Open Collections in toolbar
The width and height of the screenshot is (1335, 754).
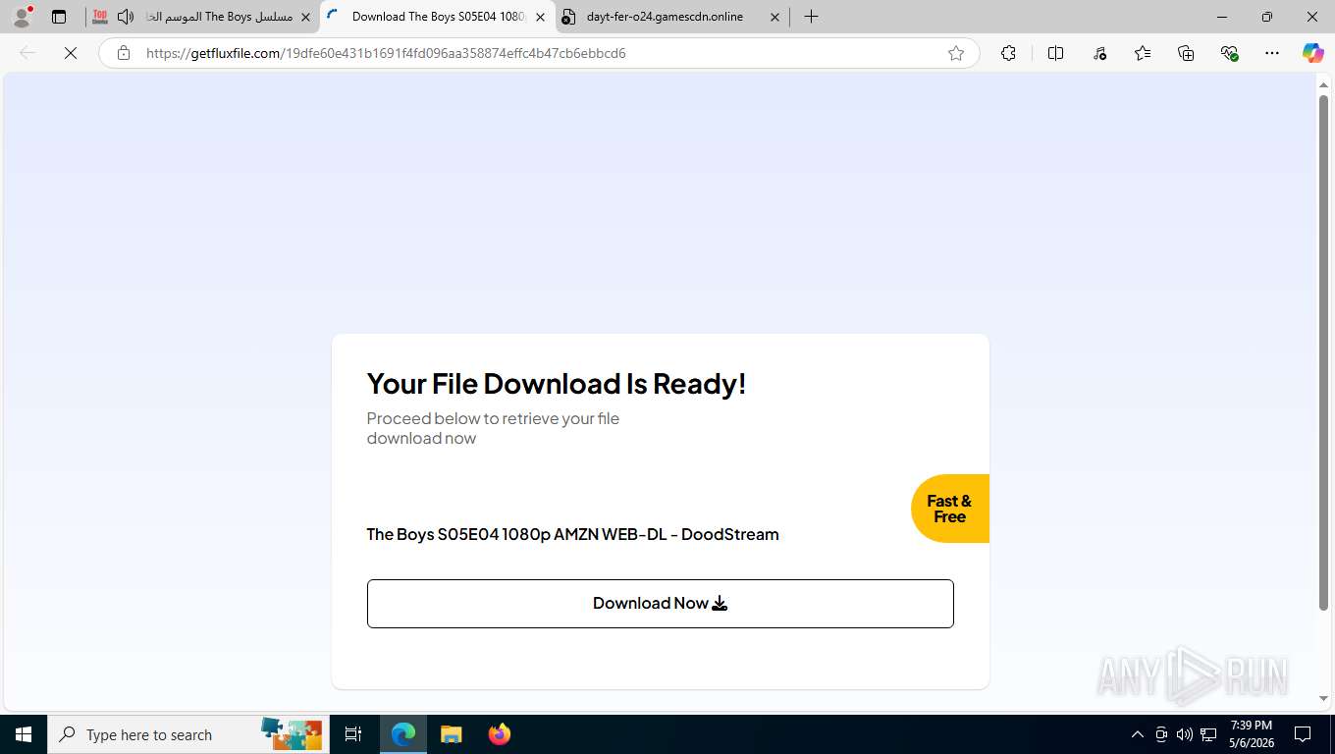pyautogui.click(x=1186, y=53)
